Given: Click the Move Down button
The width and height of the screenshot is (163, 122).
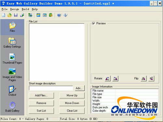Looking at the screenshot, I should 72,103.
